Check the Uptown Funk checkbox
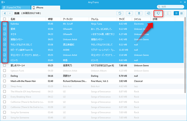 4,71
